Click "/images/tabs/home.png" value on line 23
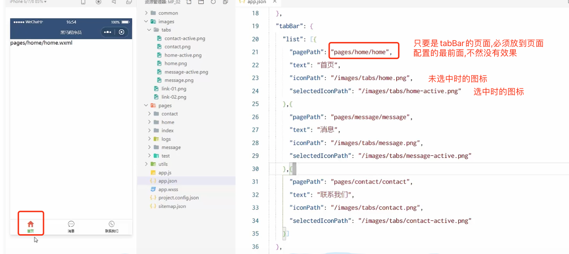The image size is (569, 254). (369, 78)
